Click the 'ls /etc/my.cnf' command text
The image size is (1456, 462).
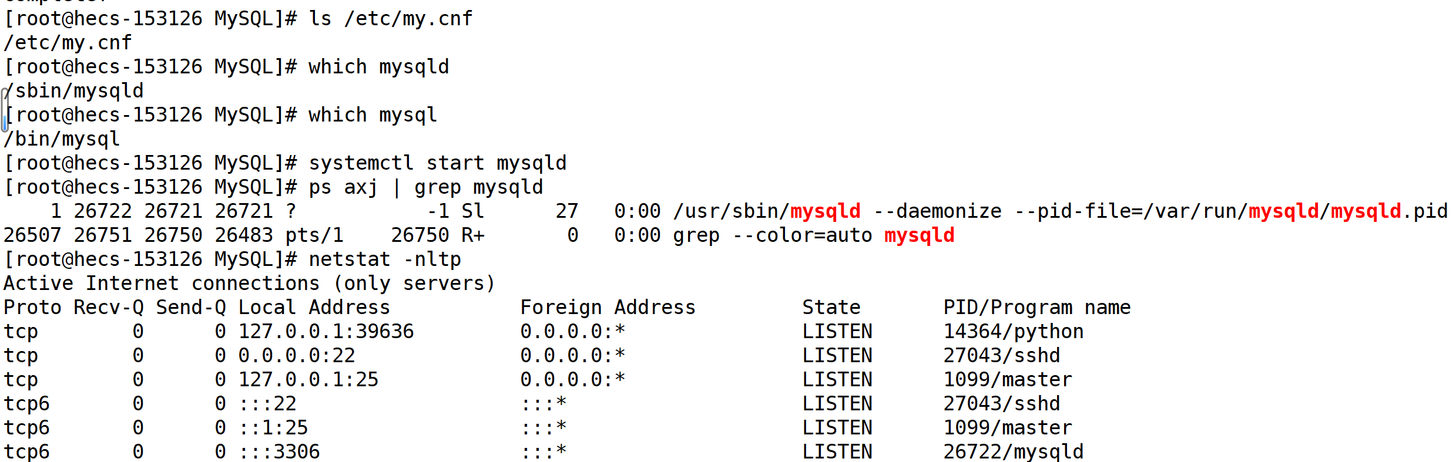[391, 19]
